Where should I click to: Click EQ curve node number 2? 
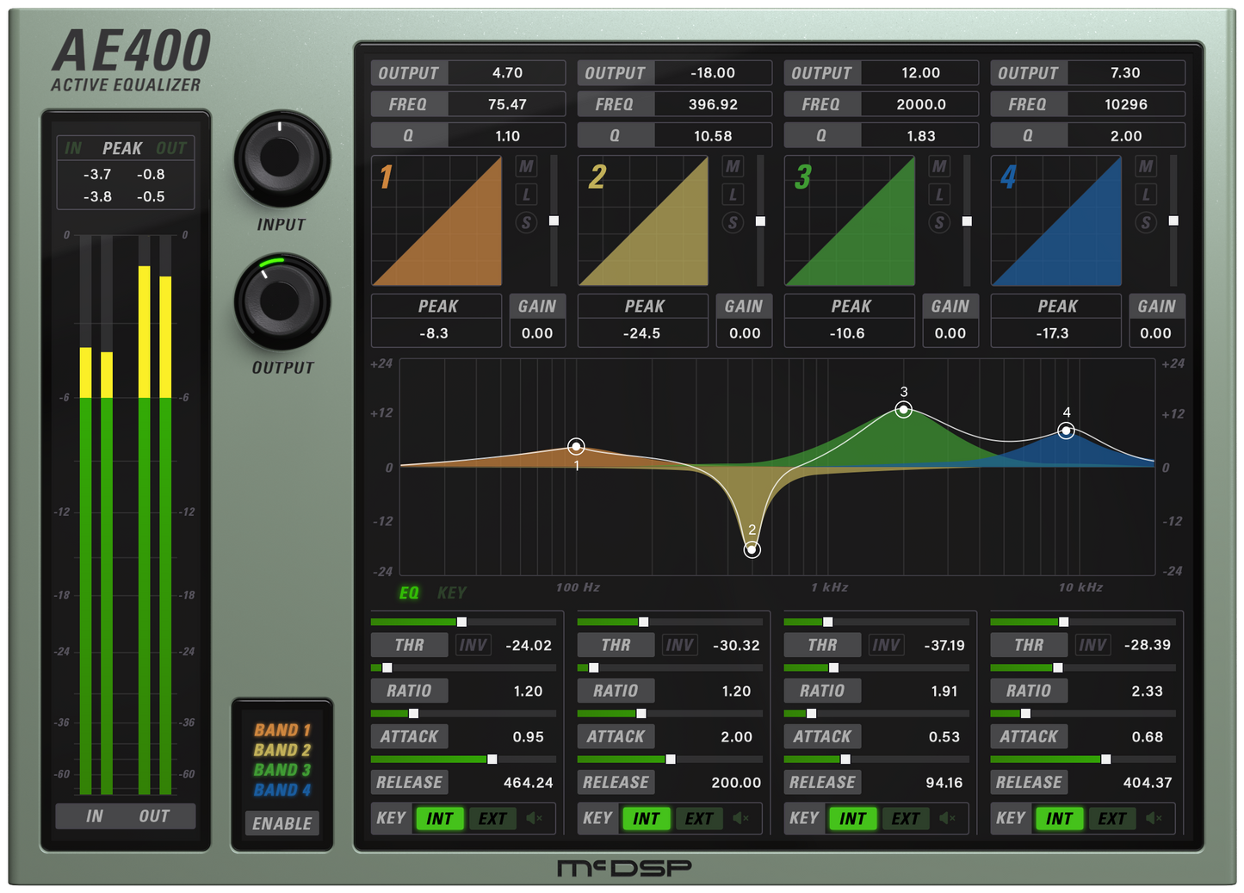click(752, 549)
